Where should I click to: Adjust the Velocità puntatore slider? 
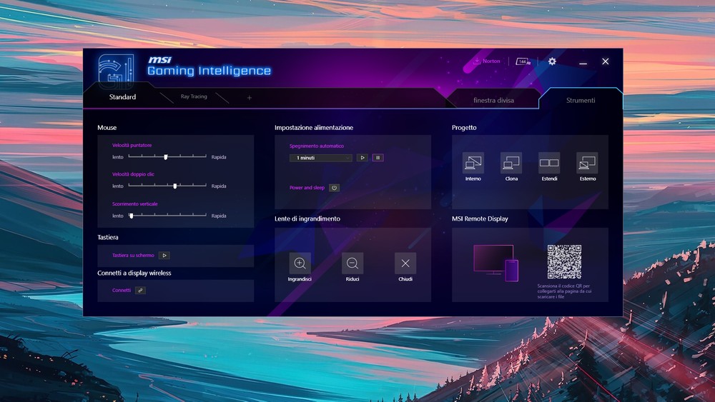tap(167, 156)
